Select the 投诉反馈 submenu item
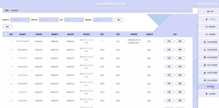This screenshot has height=108, width=219. [x=208, y=86]
